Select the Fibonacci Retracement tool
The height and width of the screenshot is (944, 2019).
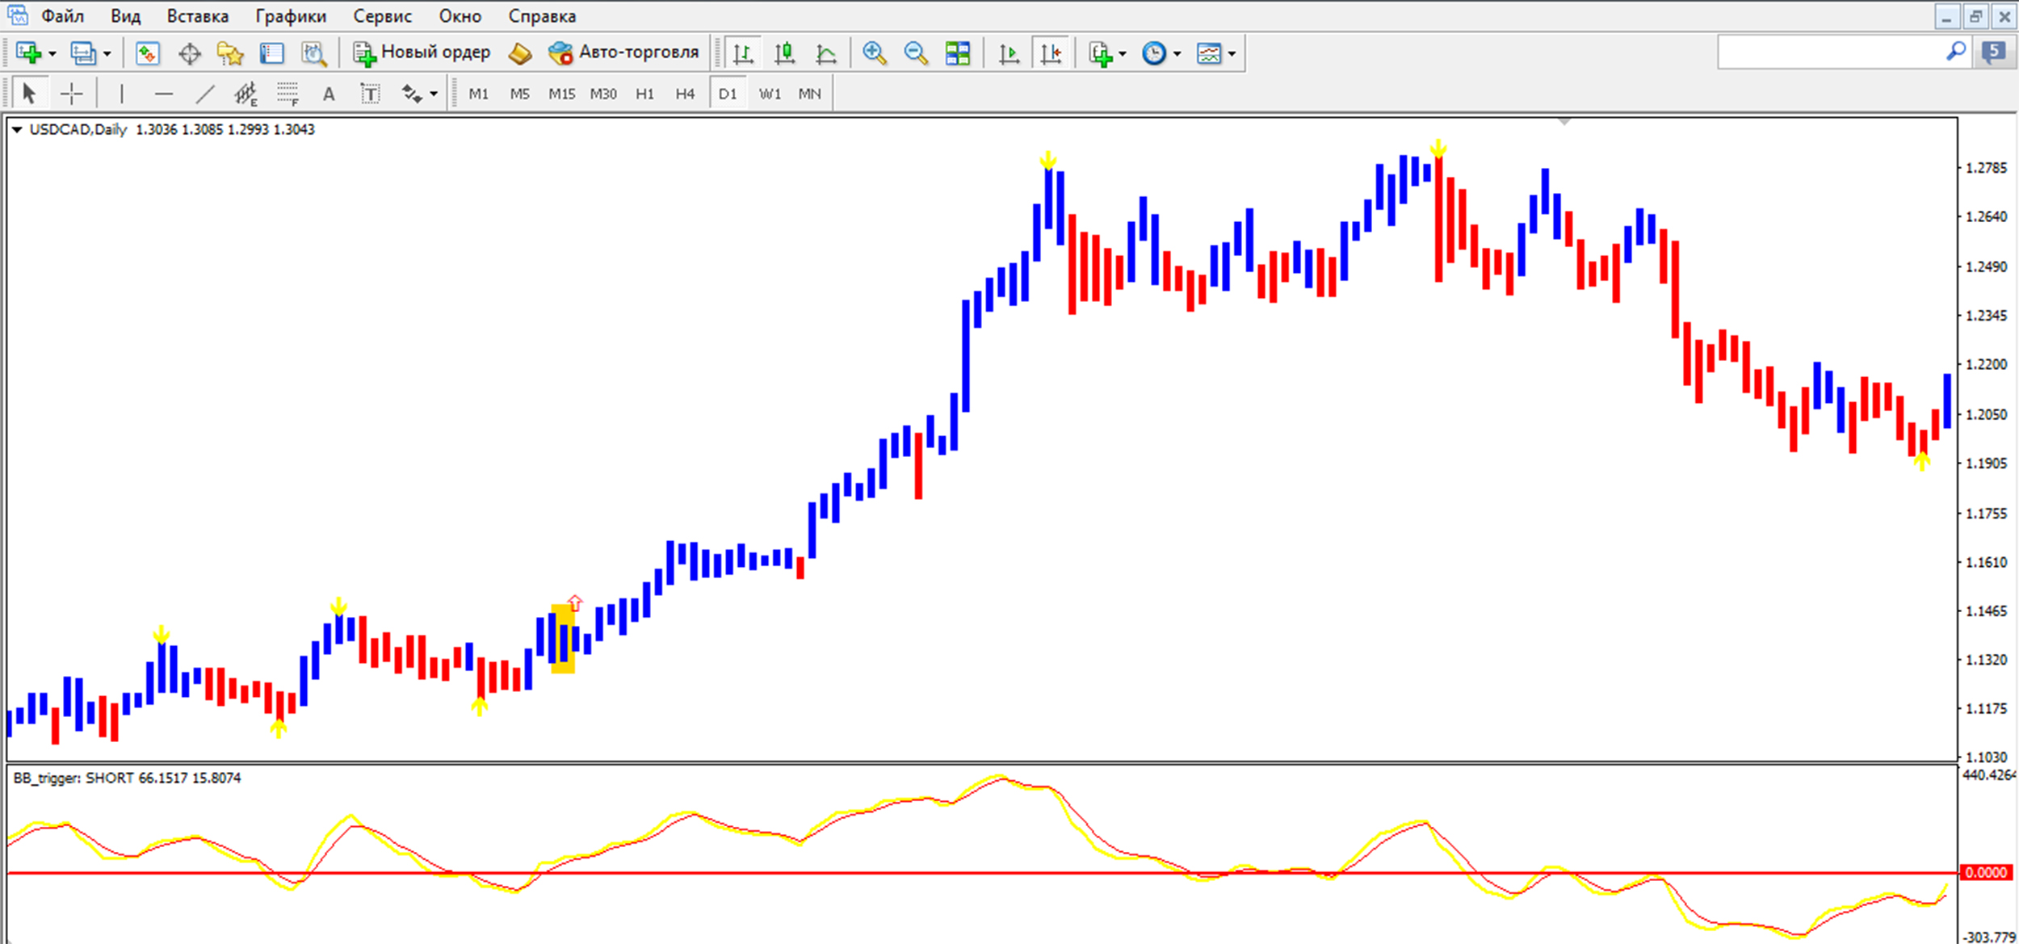(x=288, y=94)
